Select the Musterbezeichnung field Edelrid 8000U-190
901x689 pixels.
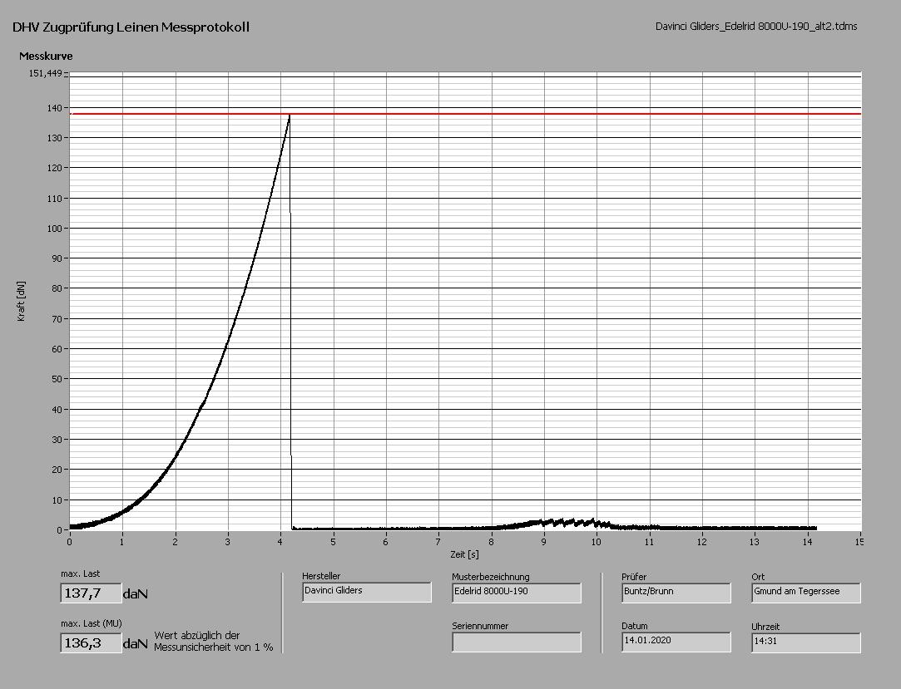[517, 593]
